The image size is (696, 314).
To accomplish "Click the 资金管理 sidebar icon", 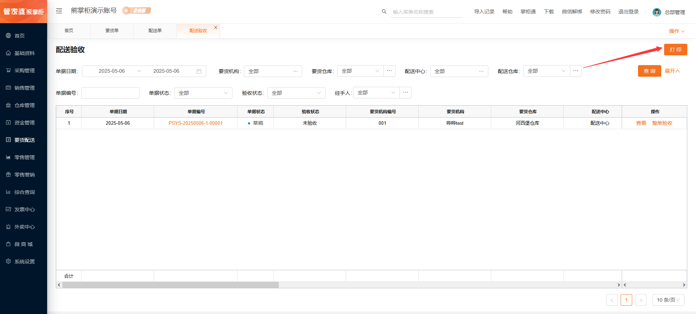I will point(8,122).
